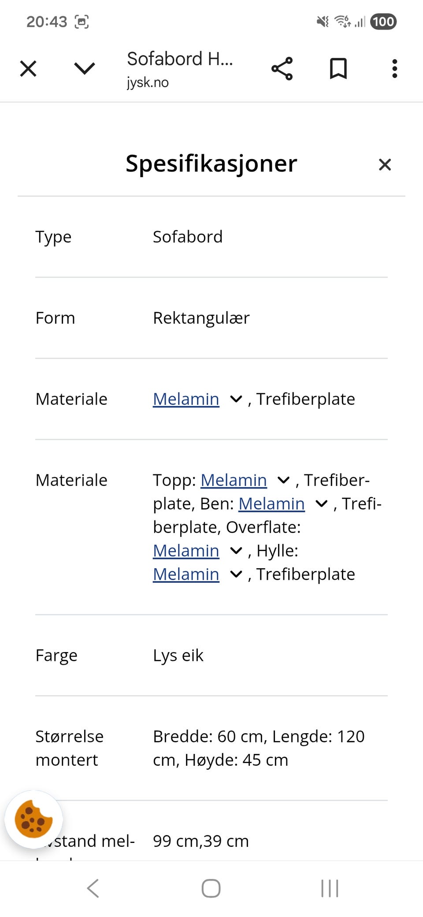
Task: Open recent apps from navigation bar
Action: (x=330, y=889)
